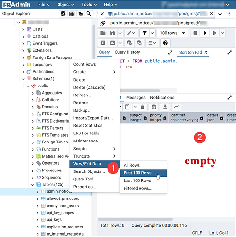Select All Rows from submenu
Viewport: 236px width, 237px height.
point(143,165)
